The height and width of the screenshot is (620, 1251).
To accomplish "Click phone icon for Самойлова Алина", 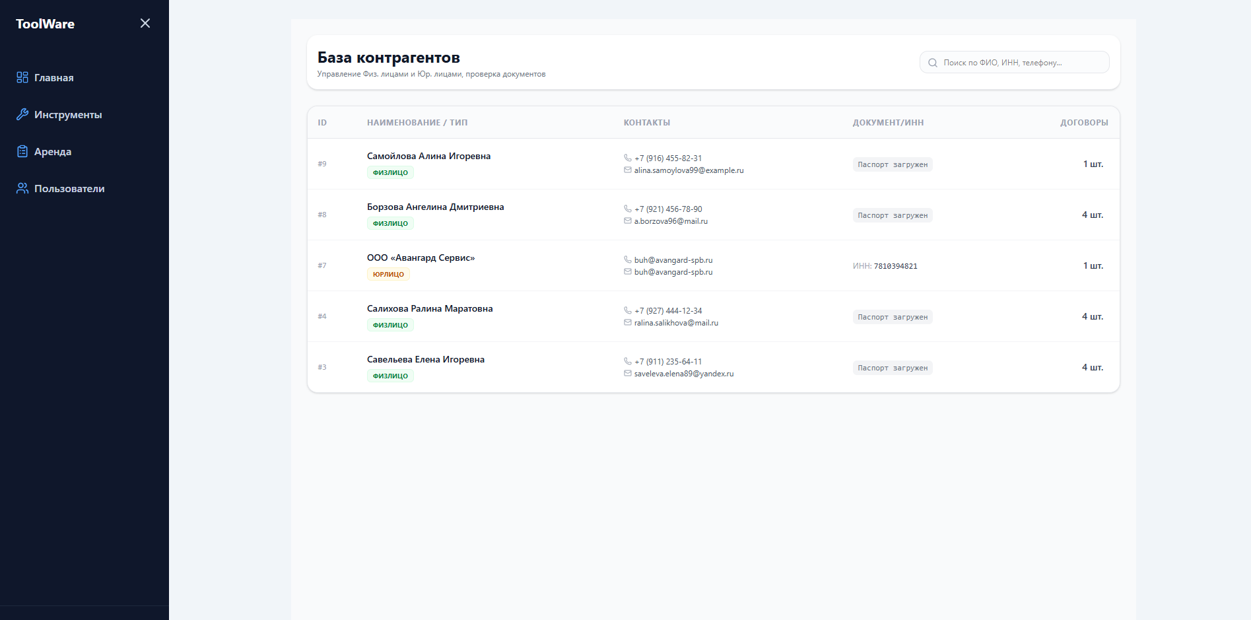I will (x=628, y=158).
